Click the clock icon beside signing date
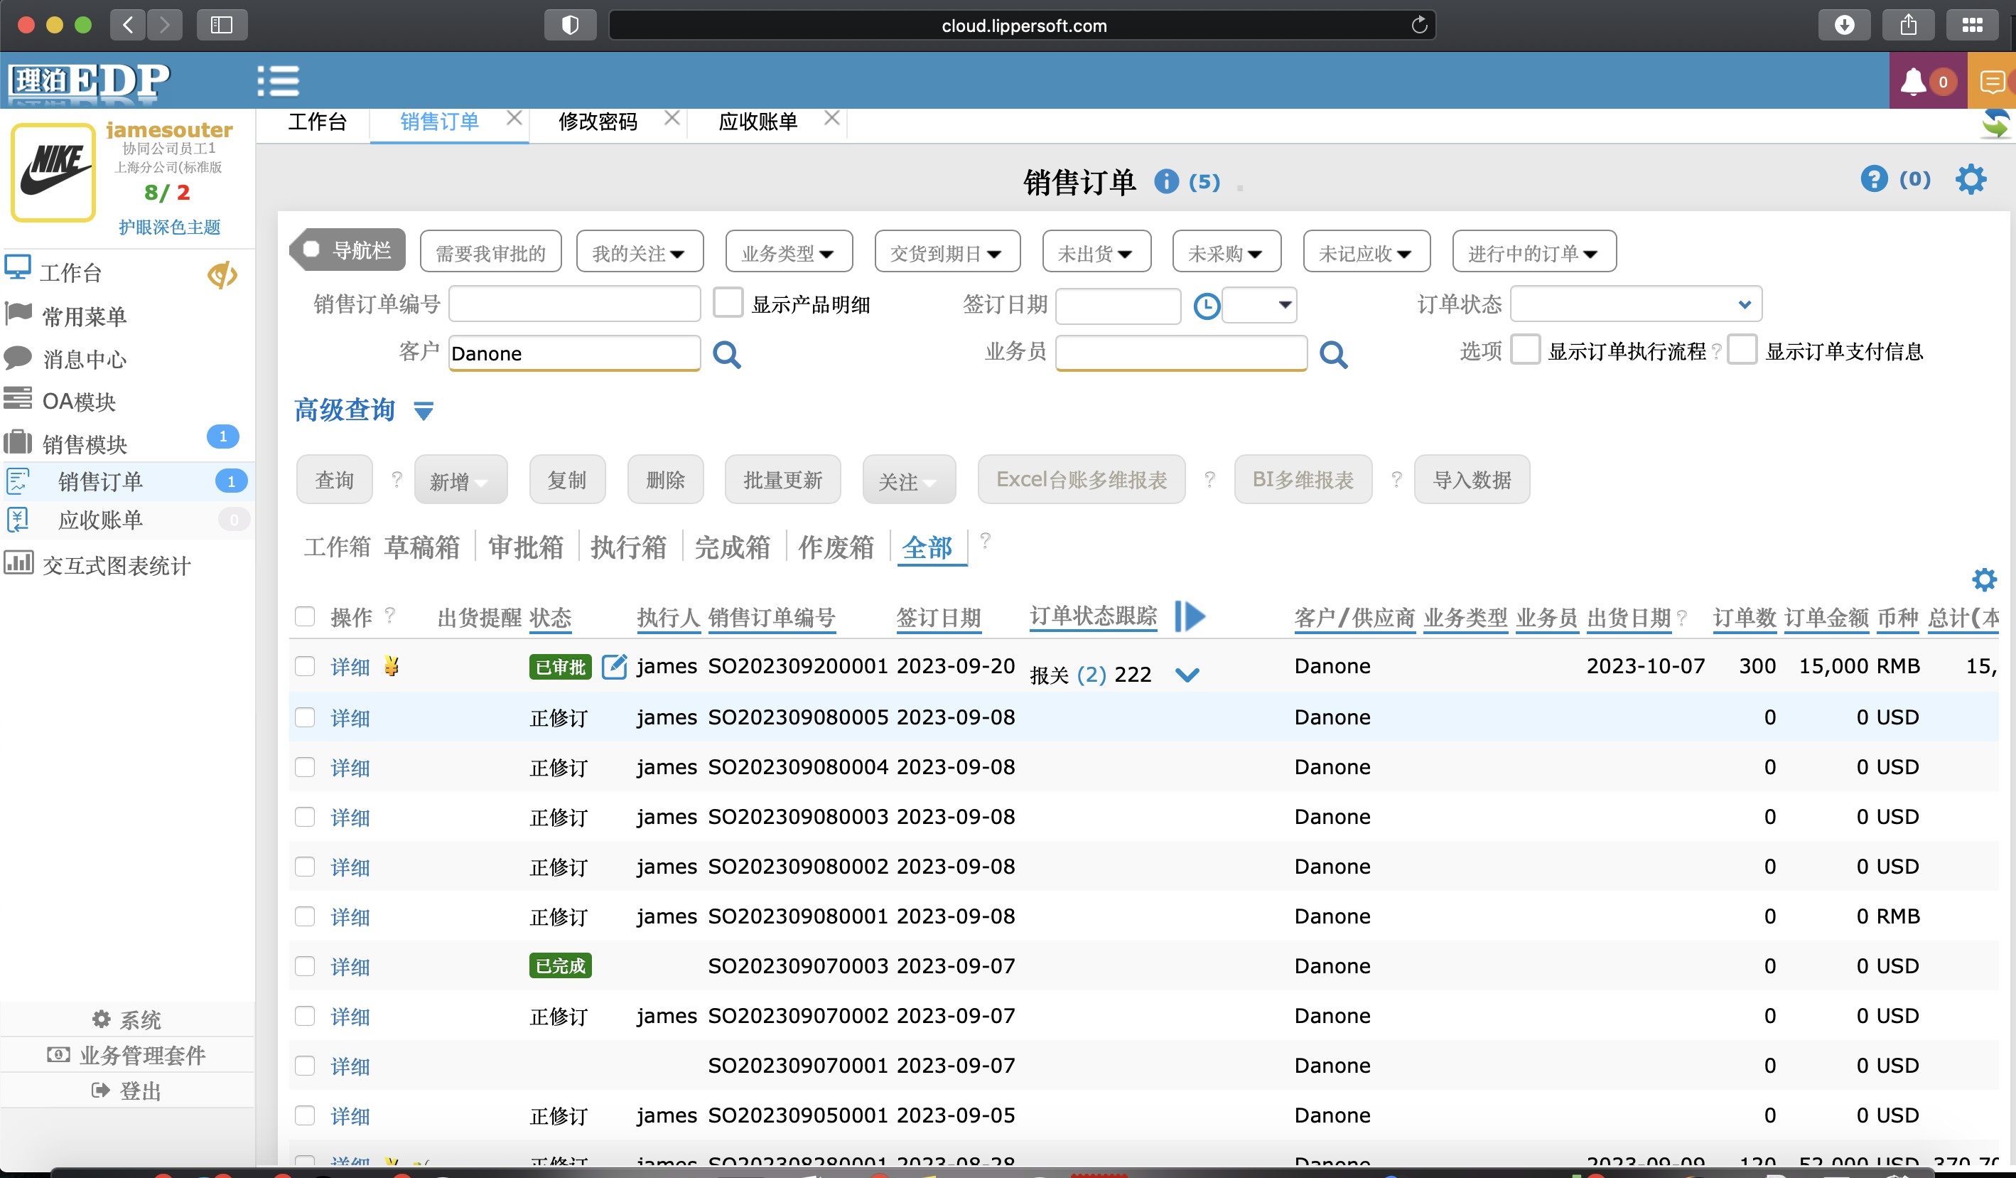Screen dimensions: 2016x1178 pyautogui.click(x=1207, y=306)
